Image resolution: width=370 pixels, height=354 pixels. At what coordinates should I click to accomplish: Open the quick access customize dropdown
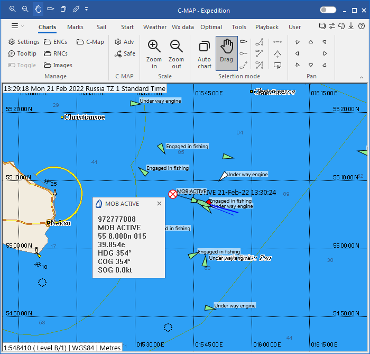click(x=86, y=9)
